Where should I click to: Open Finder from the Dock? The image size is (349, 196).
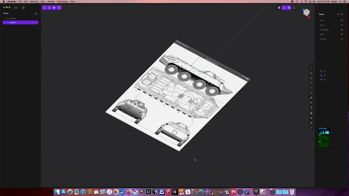pyautogui.click(x=57, y=192)
